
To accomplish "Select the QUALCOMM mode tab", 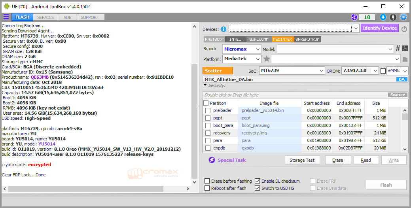I will [259, 39].
